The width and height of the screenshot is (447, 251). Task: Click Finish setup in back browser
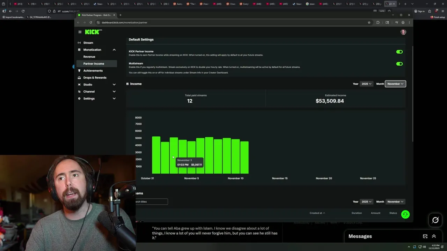click(x=438, y=17)
